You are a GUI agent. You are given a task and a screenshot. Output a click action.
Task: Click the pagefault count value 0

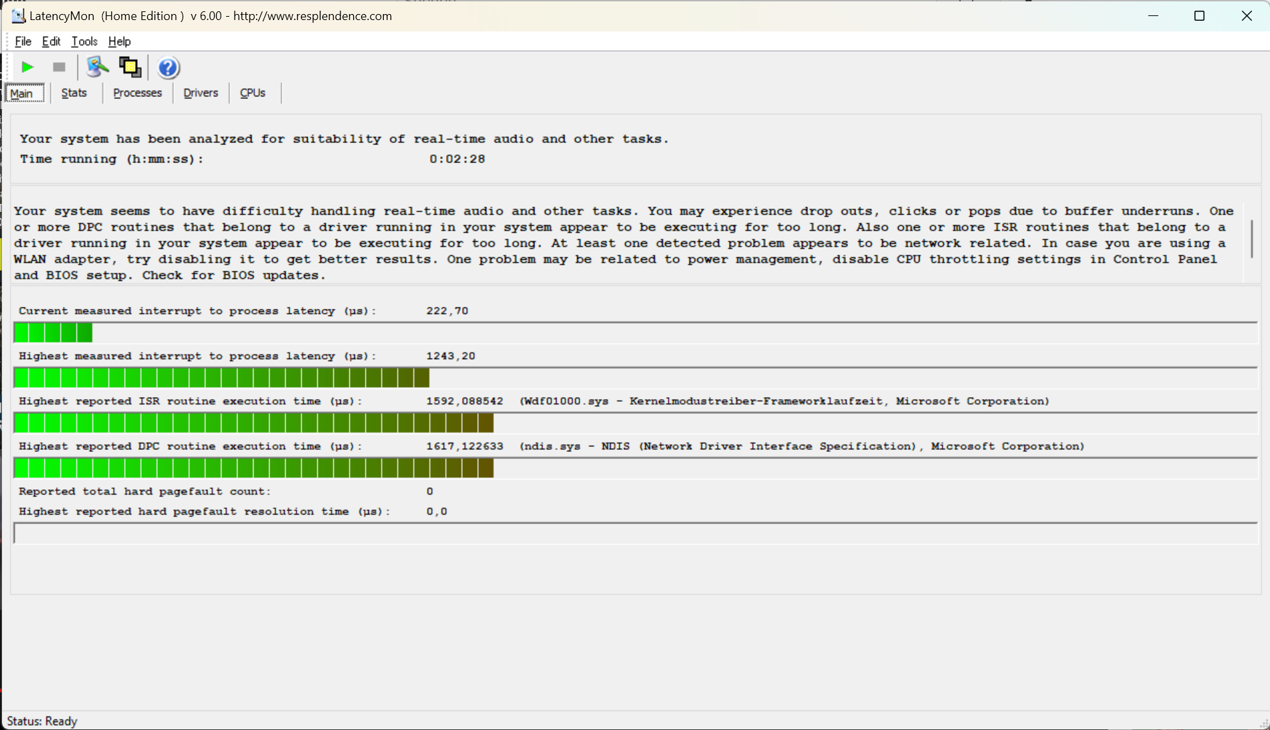[x=429, y=491]
